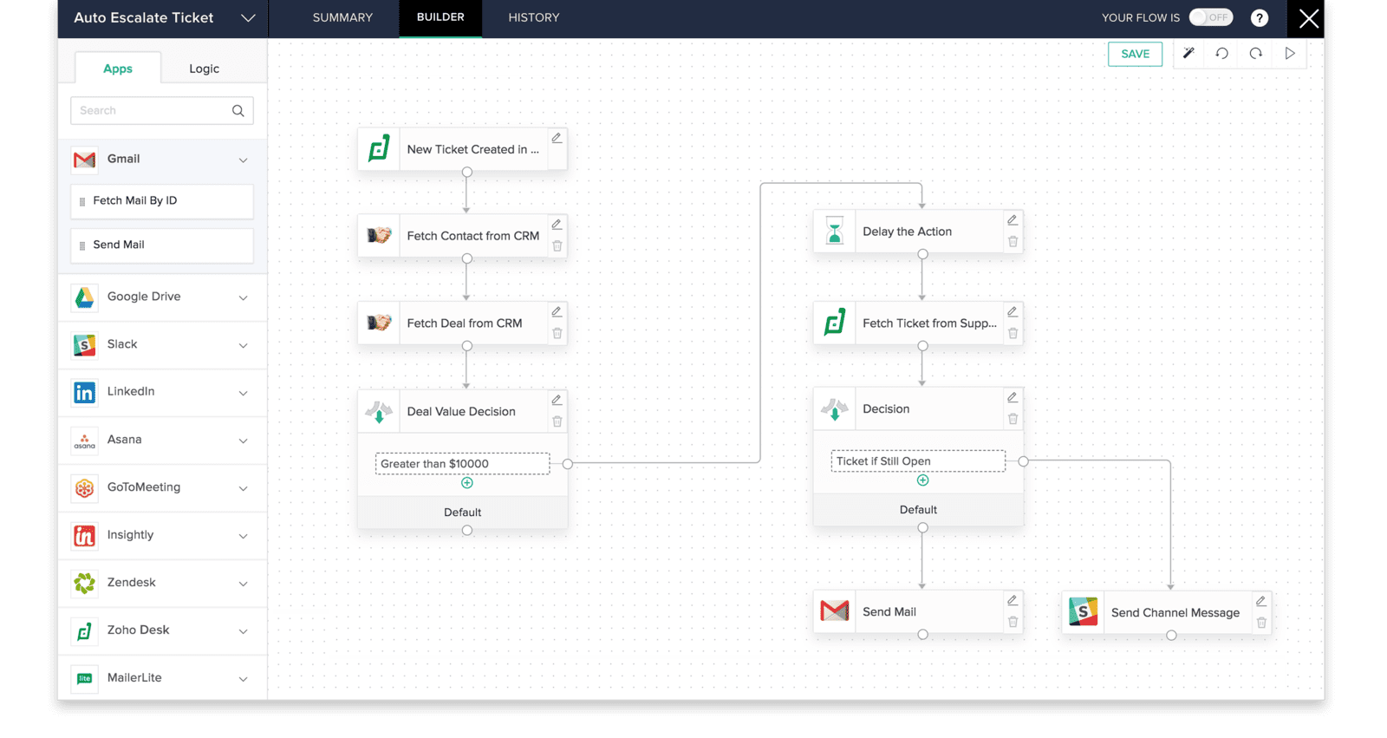This screenshot has width=1387, height=738.
Task: Click the Gmail logo icon in the sidebar
Action: pyautogui.click(x=84, y=160)
